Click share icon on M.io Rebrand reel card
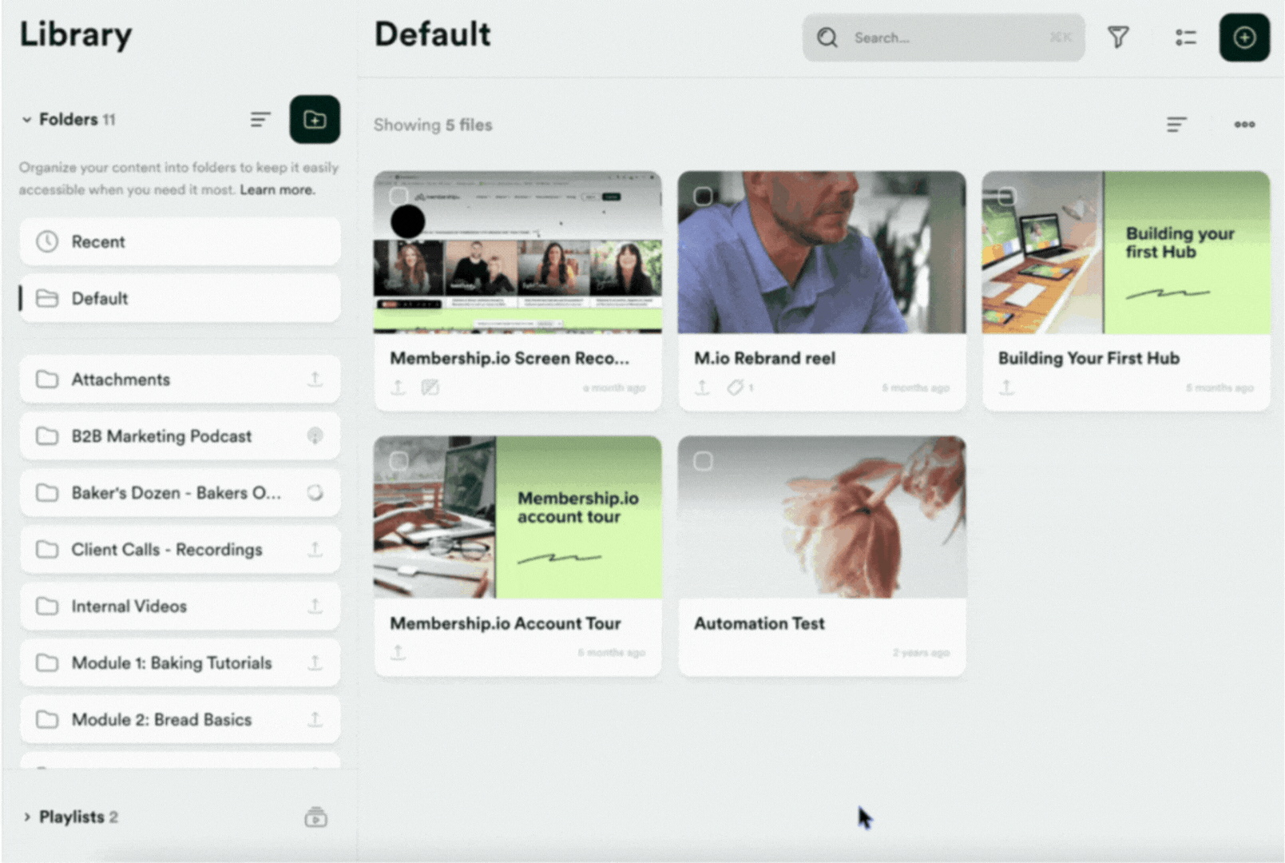Screen dimensions: 1285x863 pos(702,388)
